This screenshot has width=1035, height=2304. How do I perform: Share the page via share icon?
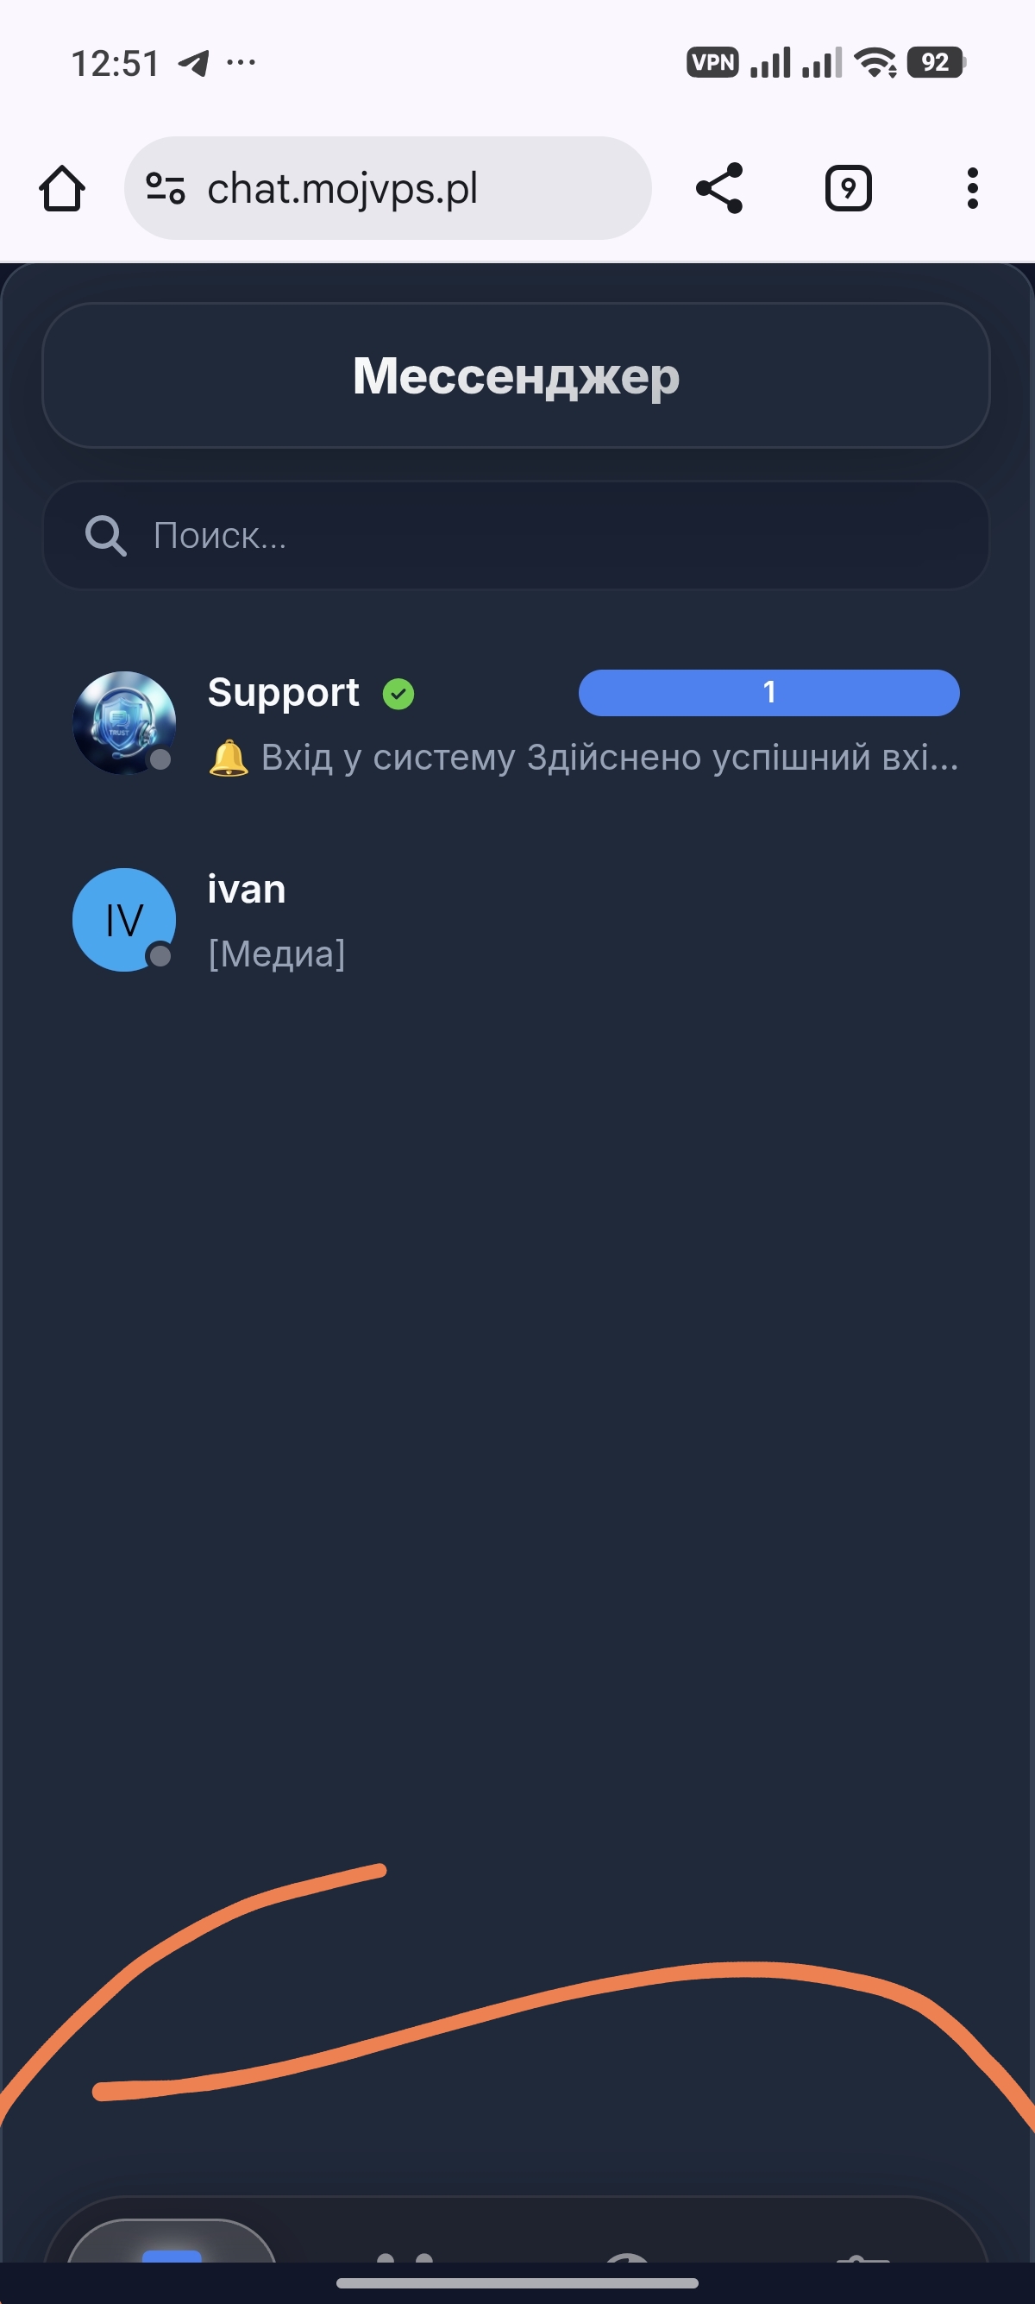point(719,188)
